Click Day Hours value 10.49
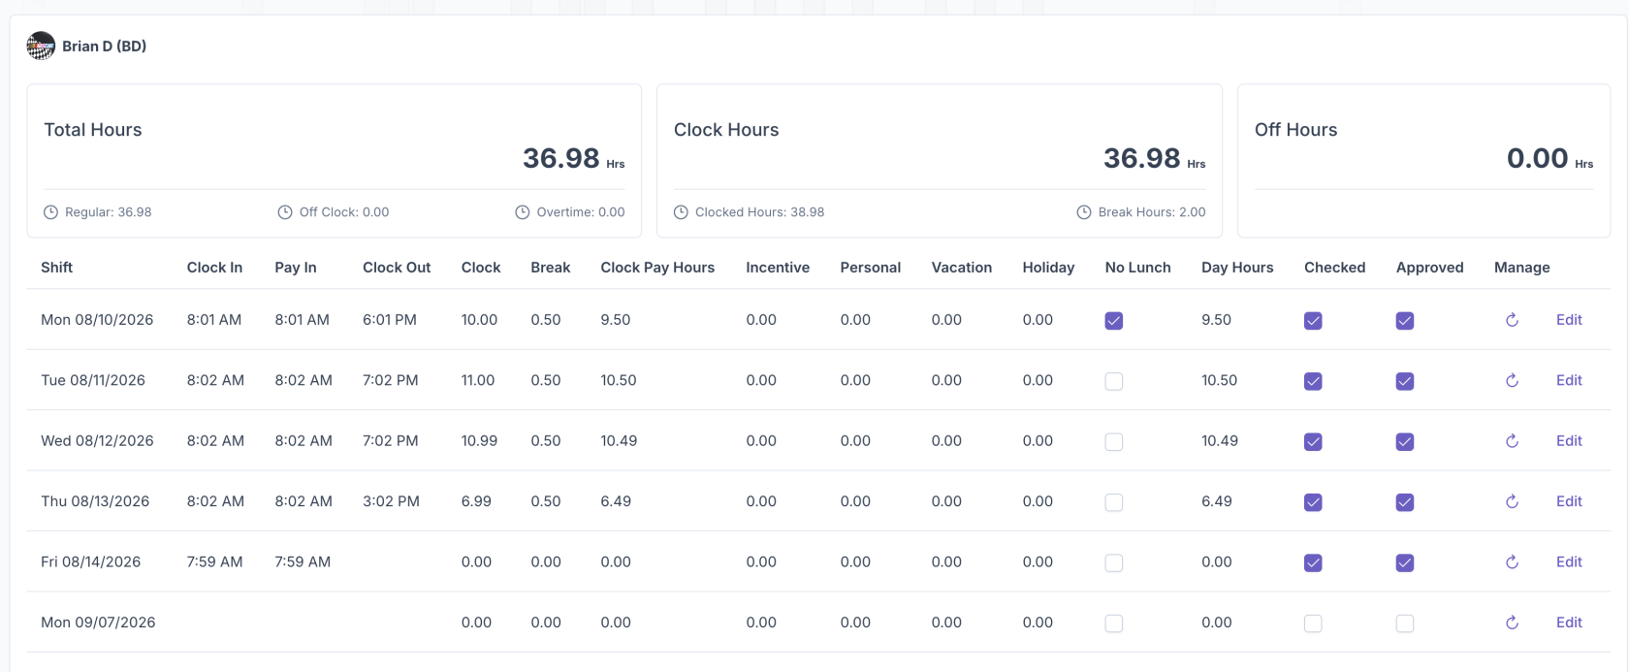 pyautogui.click(x=1220, y=440)
